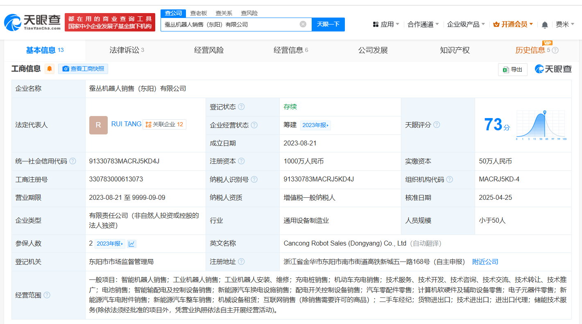The height and width of the screenshot is (324, 582).
Task: Click the help icon next to 企业经营状态
Action: tap(254, 125)
